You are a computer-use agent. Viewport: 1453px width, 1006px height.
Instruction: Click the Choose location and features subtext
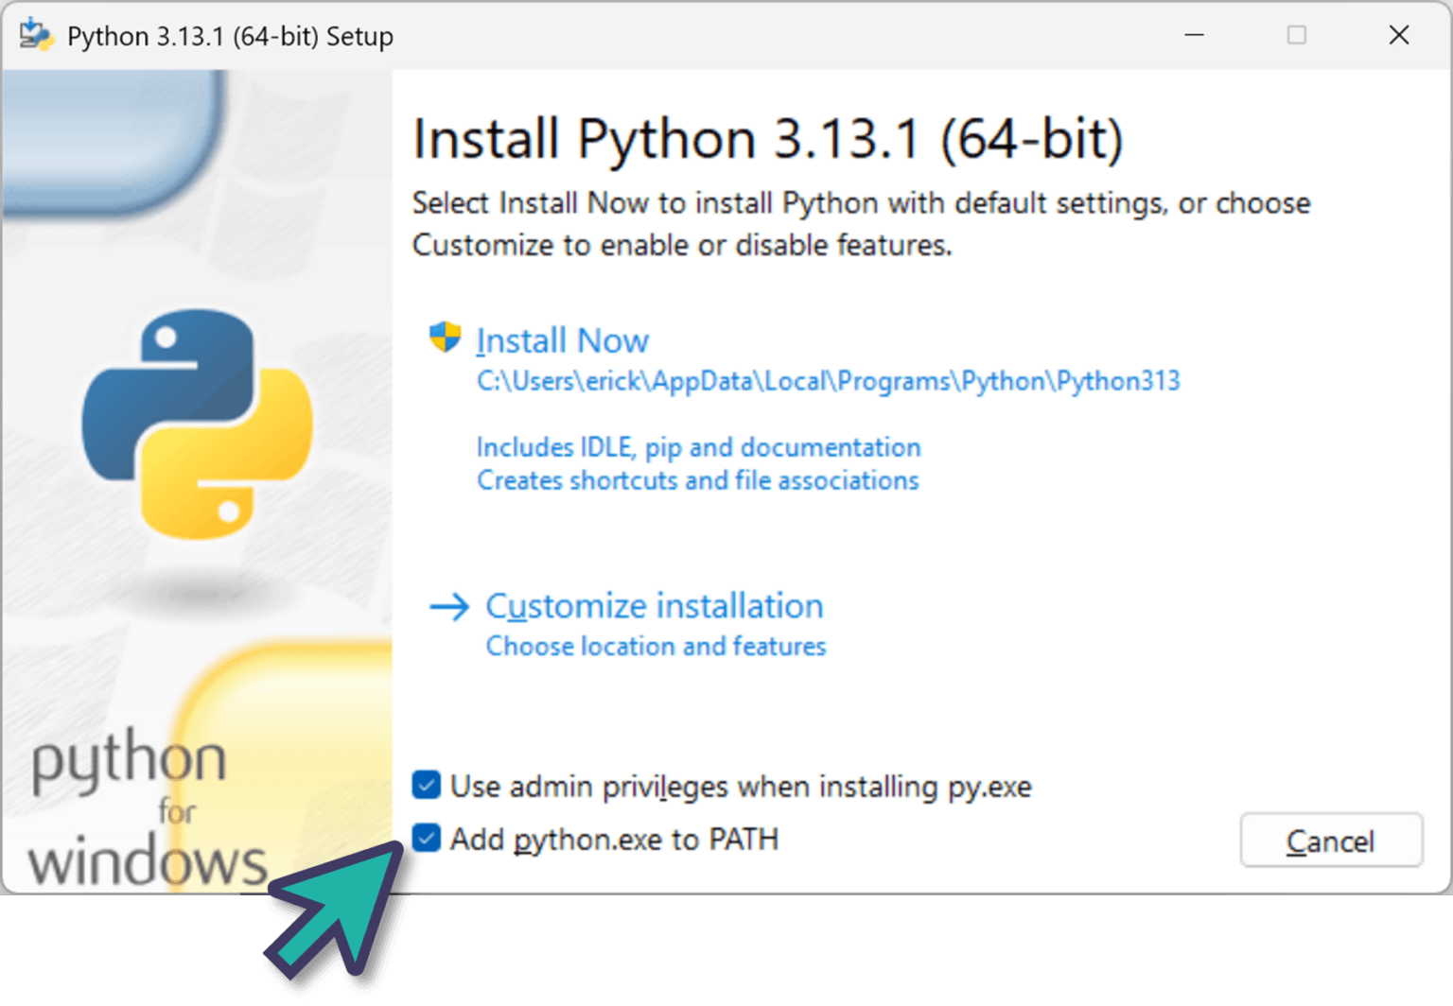click(656, 647)
